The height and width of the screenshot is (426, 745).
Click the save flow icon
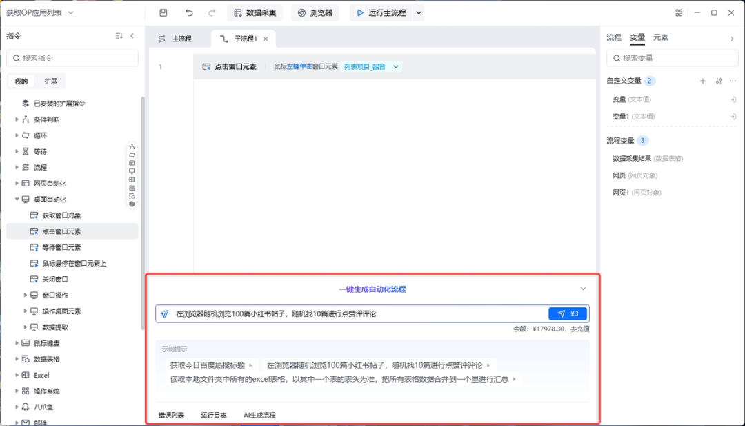point(163,12)
